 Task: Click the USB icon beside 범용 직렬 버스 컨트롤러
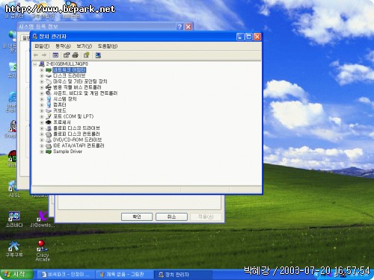(x=49, y=87)
